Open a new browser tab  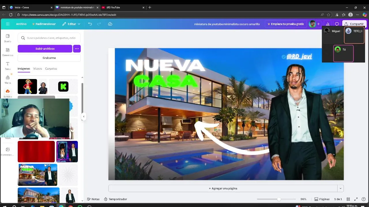coord(150,7)
